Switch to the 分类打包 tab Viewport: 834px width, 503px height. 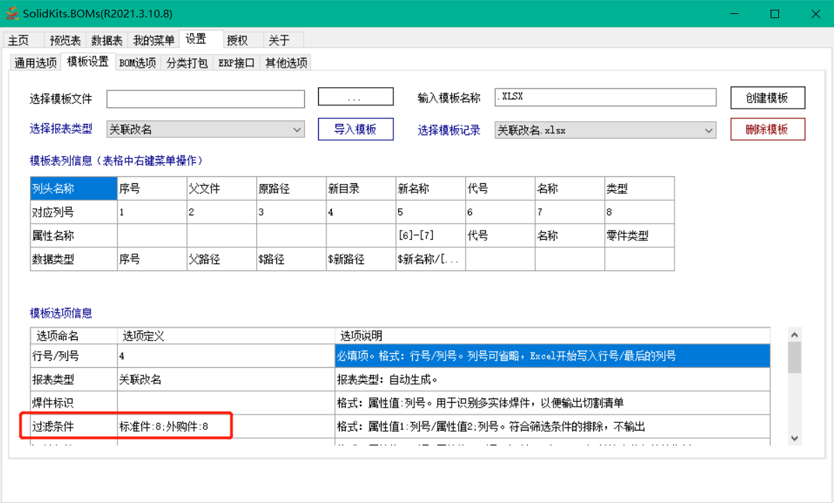point(186,61)
